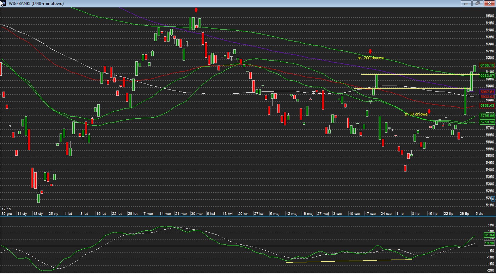Click the '30 mar' date on time axis
The width and height of the screenshot is (496, 274).
197,213
